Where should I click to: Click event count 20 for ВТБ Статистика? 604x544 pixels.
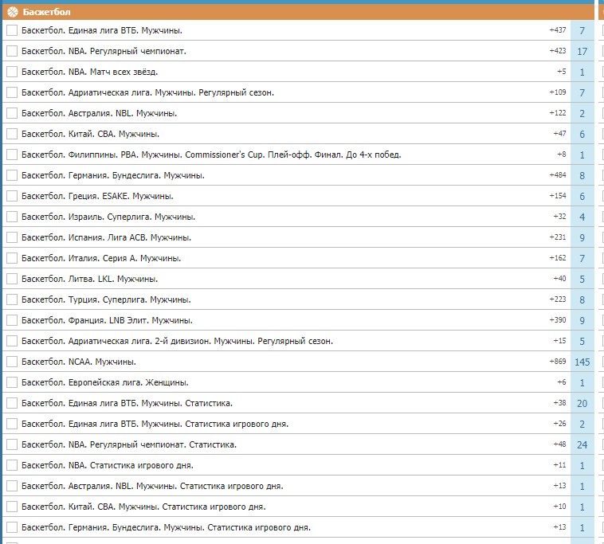click(582, 404)
